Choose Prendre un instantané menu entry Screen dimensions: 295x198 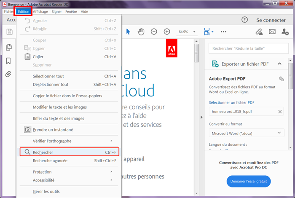[69, 130]
